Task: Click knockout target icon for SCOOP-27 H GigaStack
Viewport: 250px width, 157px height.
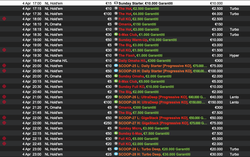Action: pos(4,123)
